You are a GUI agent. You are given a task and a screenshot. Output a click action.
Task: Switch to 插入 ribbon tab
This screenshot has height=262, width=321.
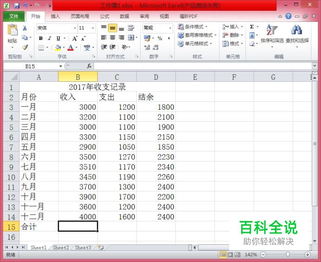tap(55, 16)
